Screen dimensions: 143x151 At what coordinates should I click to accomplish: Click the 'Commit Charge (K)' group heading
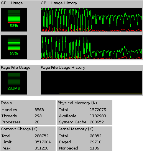click(x=19, y=129)
